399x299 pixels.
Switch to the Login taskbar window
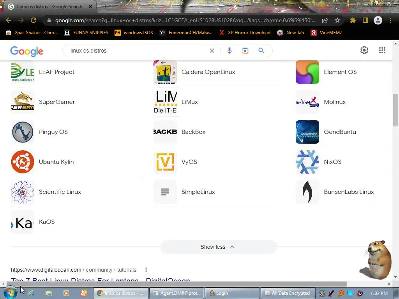point(232,293)
